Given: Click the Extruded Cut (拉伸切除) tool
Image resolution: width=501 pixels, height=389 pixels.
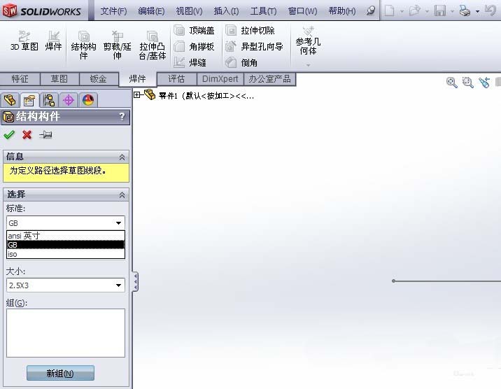Looking at the screenshot, I should pos(250,31).
